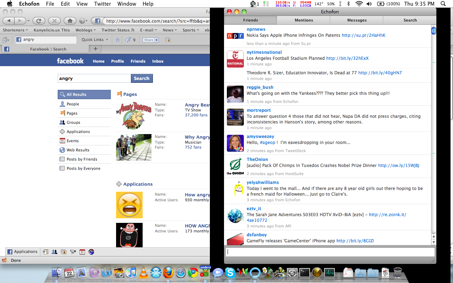The image size is (453, 283).
Task: Open iTunes from the Dock
Action: click(131, 273)
